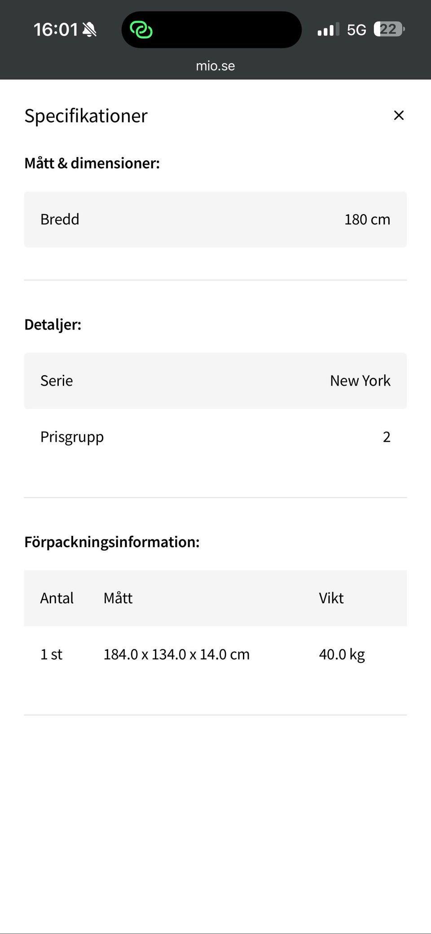
Task: Tap the silent mode bell icon
Action: click(x=90, y=30)
